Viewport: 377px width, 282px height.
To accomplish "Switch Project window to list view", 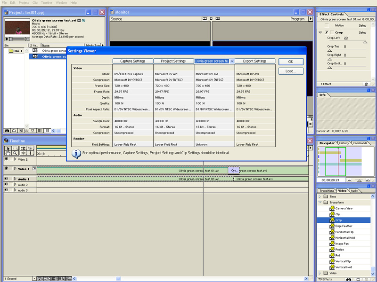I will (x=48, y=131).
